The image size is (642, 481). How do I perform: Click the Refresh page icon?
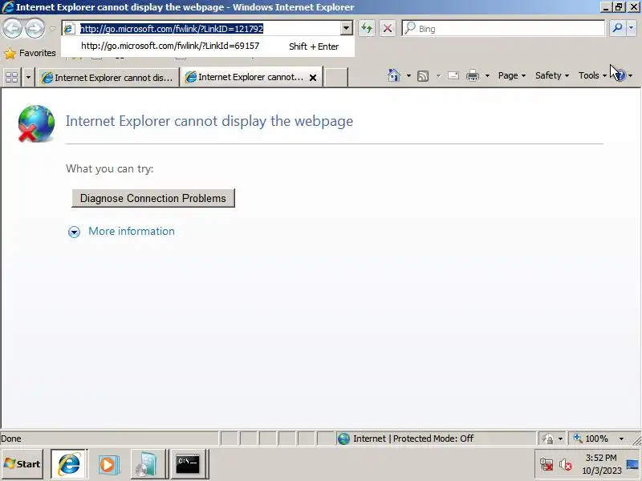pos(367,28)
